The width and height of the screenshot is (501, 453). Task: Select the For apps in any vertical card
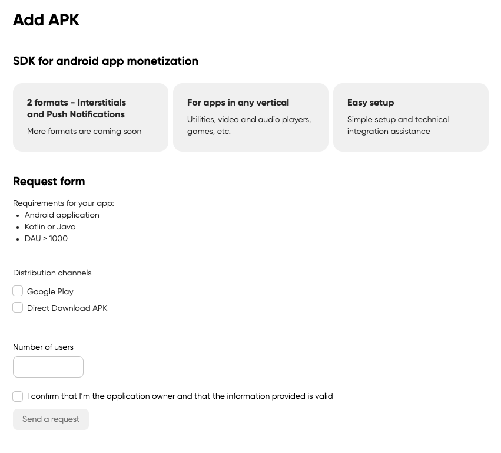click(x=251, y=117)
